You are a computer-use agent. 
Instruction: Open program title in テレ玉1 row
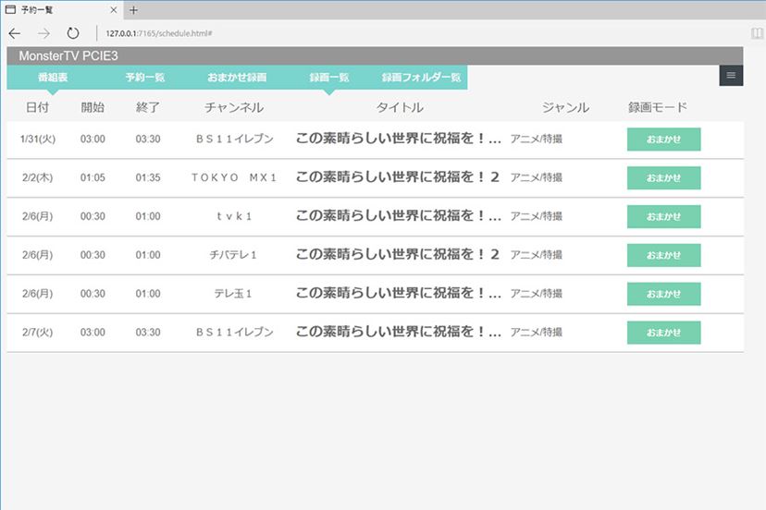pyautogui.click(x=399, y=292)
